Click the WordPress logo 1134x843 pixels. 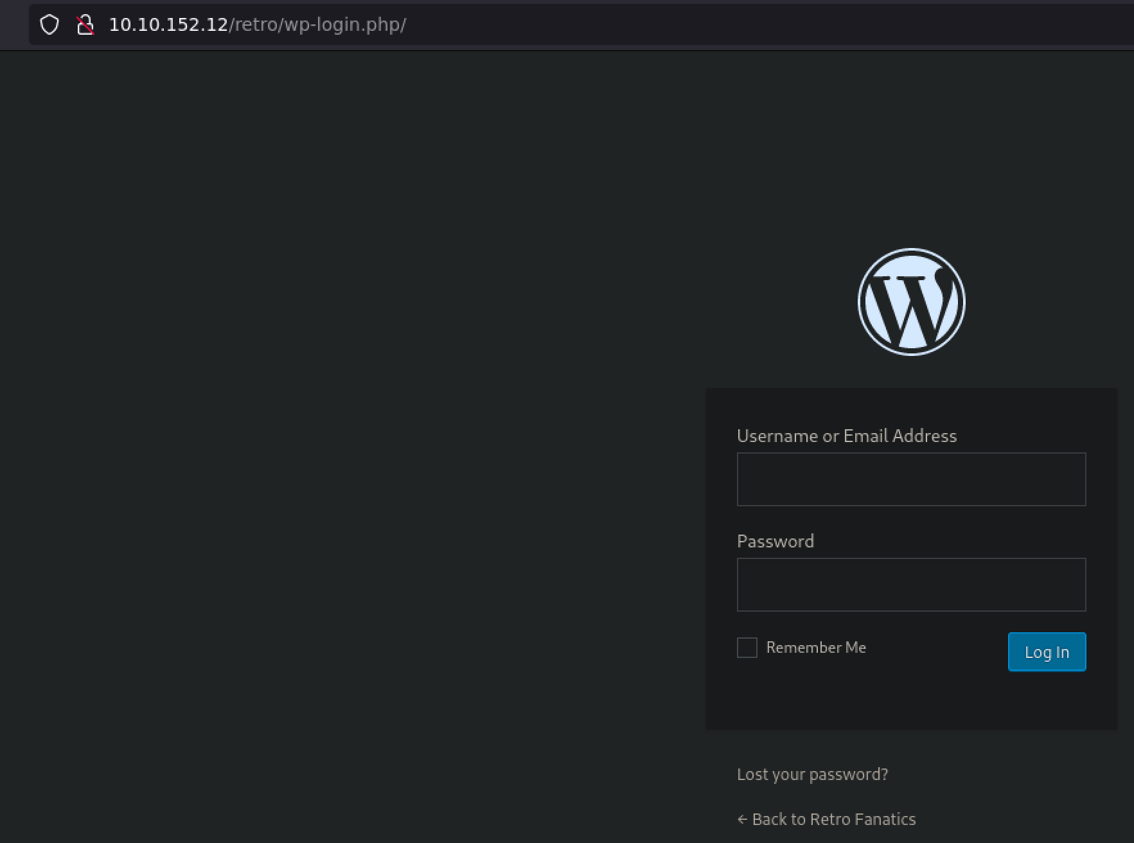click(911, 302)
